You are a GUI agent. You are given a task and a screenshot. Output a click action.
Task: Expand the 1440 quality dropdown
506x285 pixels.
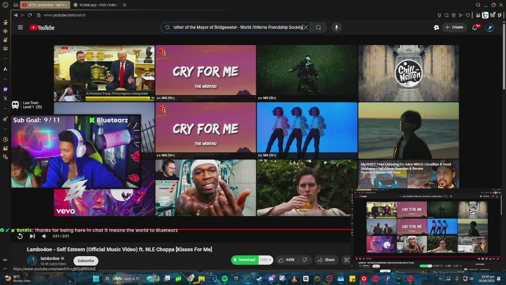coord(266,260)
